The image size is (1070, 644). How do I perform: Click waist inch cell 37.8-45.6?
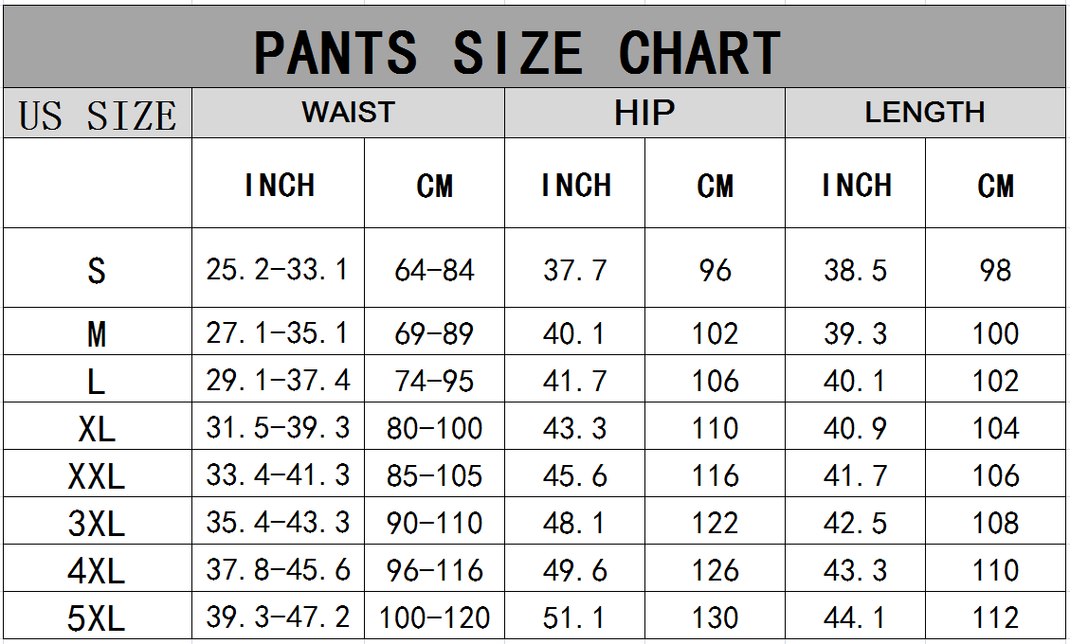click(278, 570)
